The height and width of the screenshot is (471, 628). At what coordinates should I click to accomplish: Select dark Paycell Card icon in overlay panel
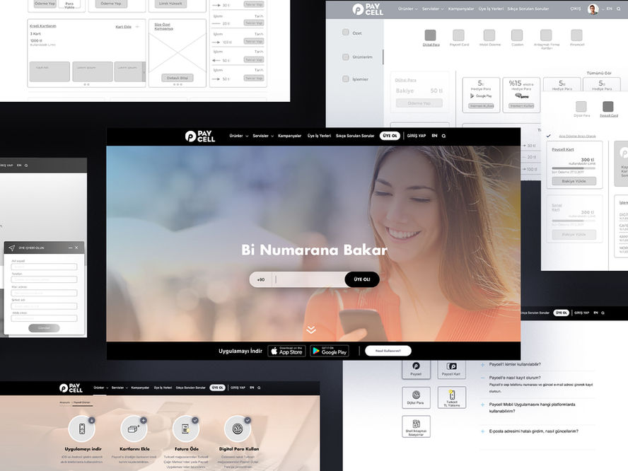(x=608, y=107)
